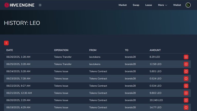
Task: Select the date 06/26/2025, 1:28 AM
Action: (x=18, y=57)
